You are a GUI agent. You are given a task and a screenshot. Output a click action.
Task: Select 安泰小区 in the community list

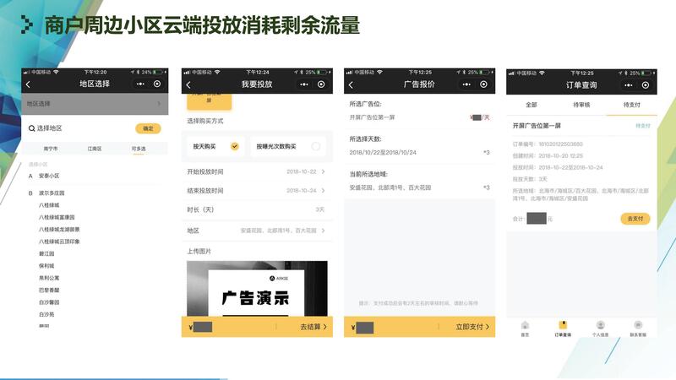click(49, 176)
